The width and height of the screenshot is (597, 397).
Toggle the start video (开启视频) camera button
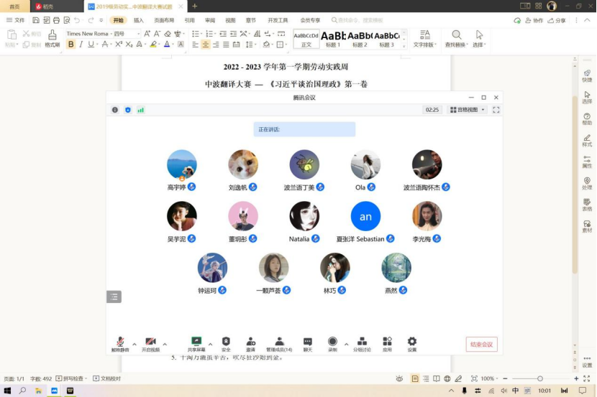point(150,342)
